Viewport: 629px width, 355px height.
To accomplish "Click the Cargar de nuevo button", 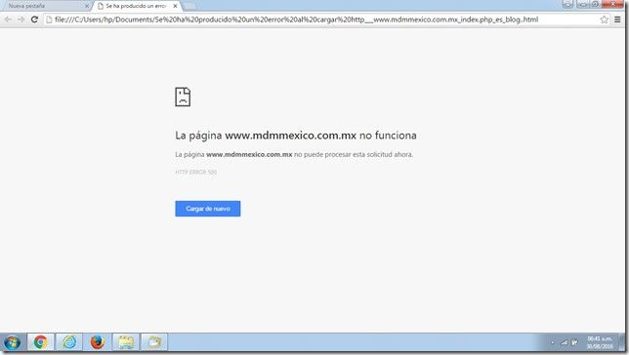I will tap(208, 209).
